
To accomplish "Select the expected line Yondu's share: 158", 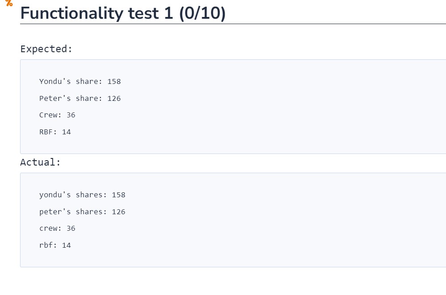I will pyautogui.click(x=80, y=81).
